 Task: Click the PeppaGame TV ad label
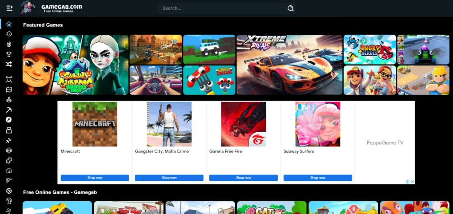click(x=385, y=143)
